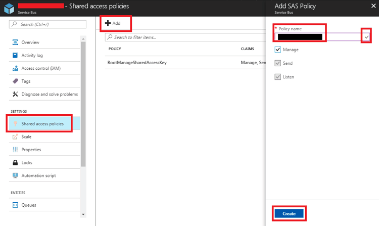
Task: Click the Add button in toolbar
Action: click(x=113, y=23)
